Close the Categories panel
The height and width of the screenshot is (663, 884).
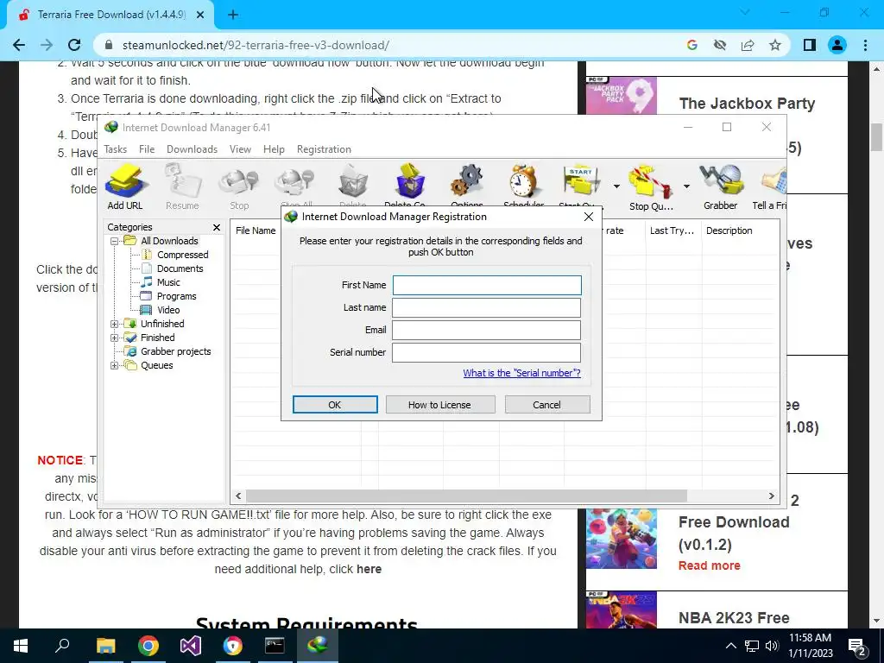[x=217, y=227]
